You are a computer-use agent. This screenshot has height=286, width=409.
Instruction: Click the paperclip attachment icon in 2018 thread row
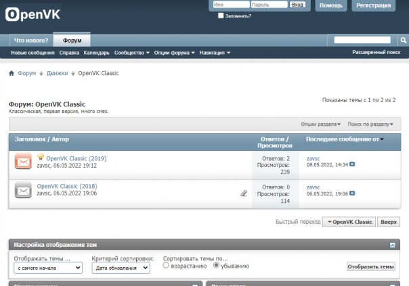coord(244,193)
